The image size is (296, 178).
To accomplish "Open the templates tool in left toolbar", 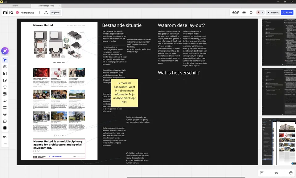I will pos(5,74).
